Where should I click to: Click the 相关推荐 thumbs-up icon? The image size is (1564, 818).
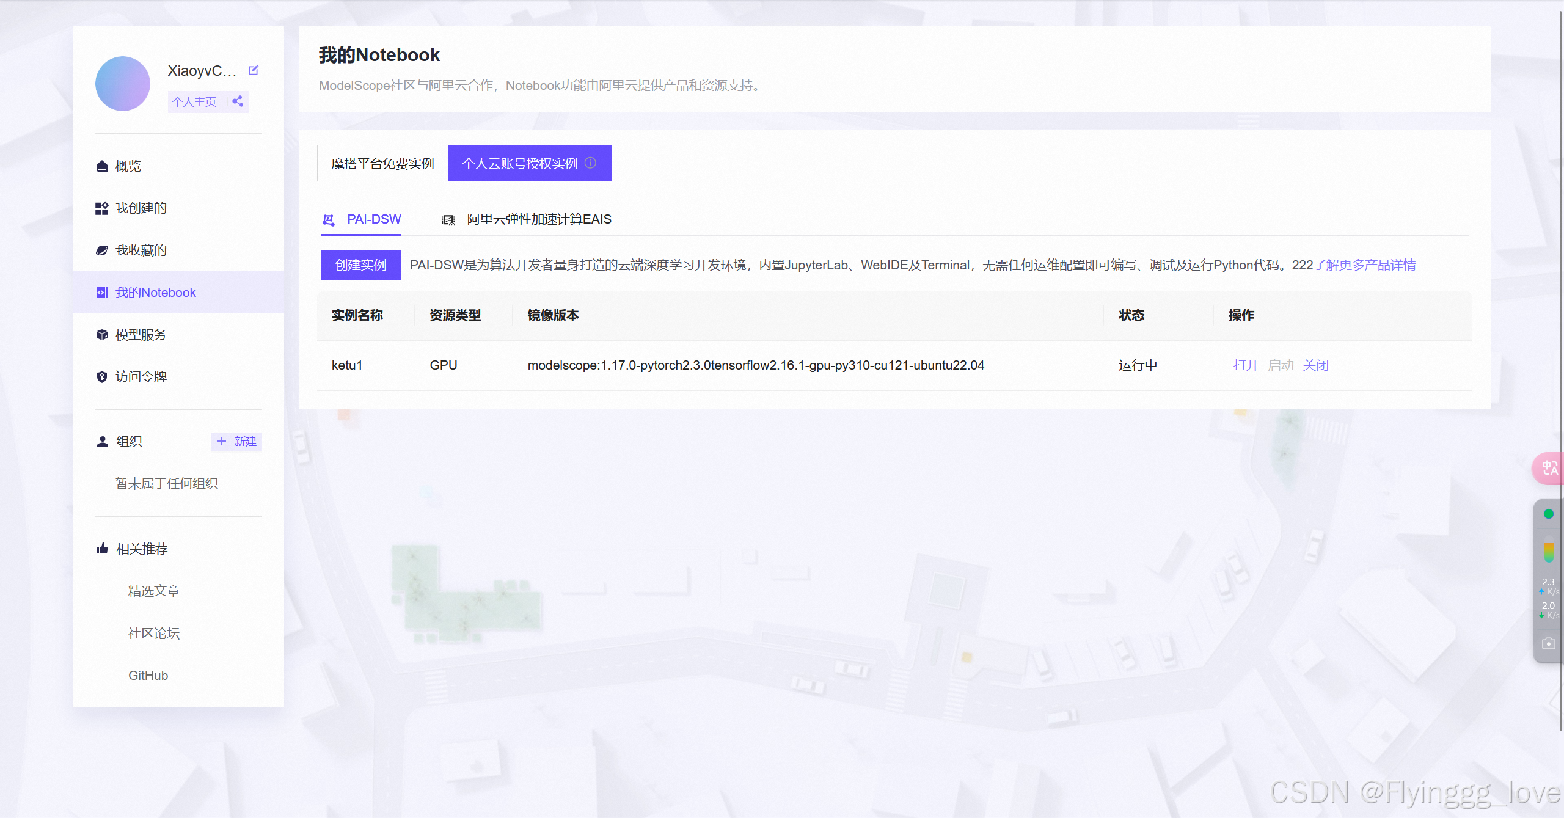(103, 549)
